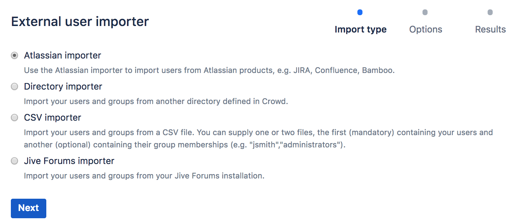Jump to the Results step label
This screenshot has height=224, width=518.
[x=490, y=29]
